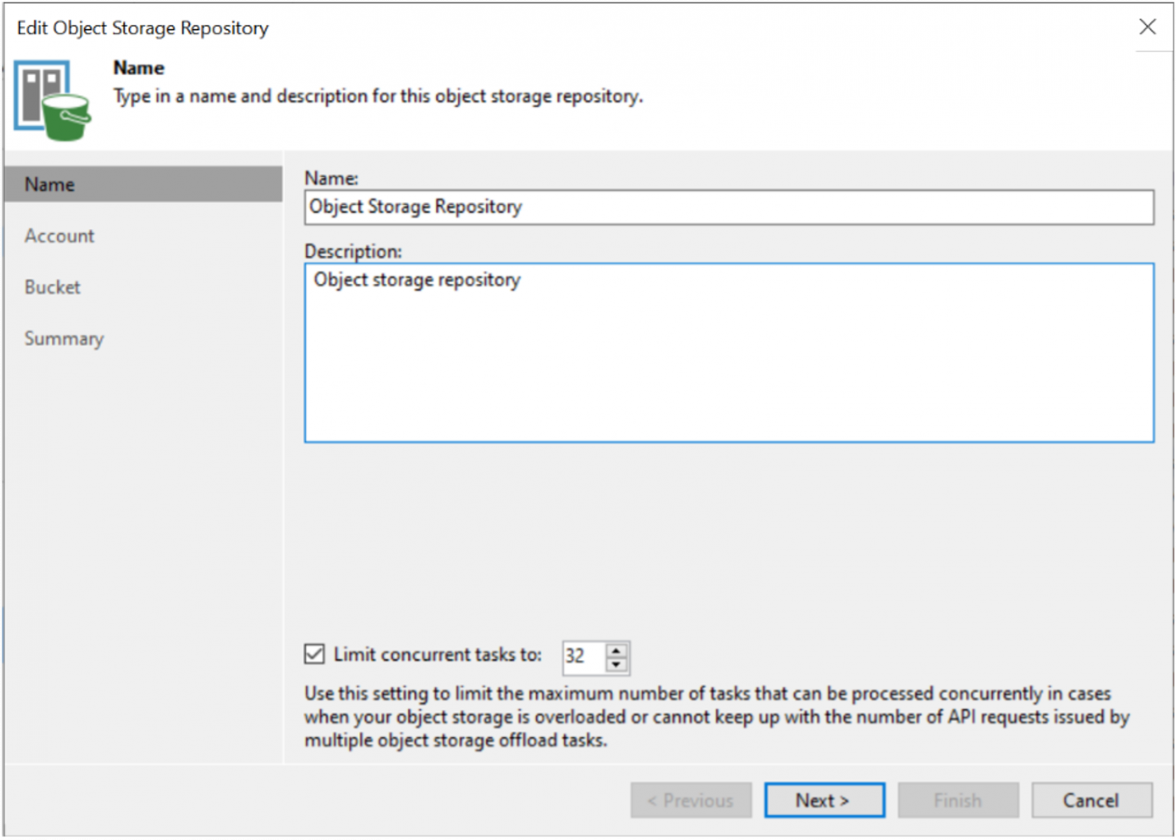The image size is (1176, 840).
Task: Switch to the Bucket step
Action: pos(51,286)
